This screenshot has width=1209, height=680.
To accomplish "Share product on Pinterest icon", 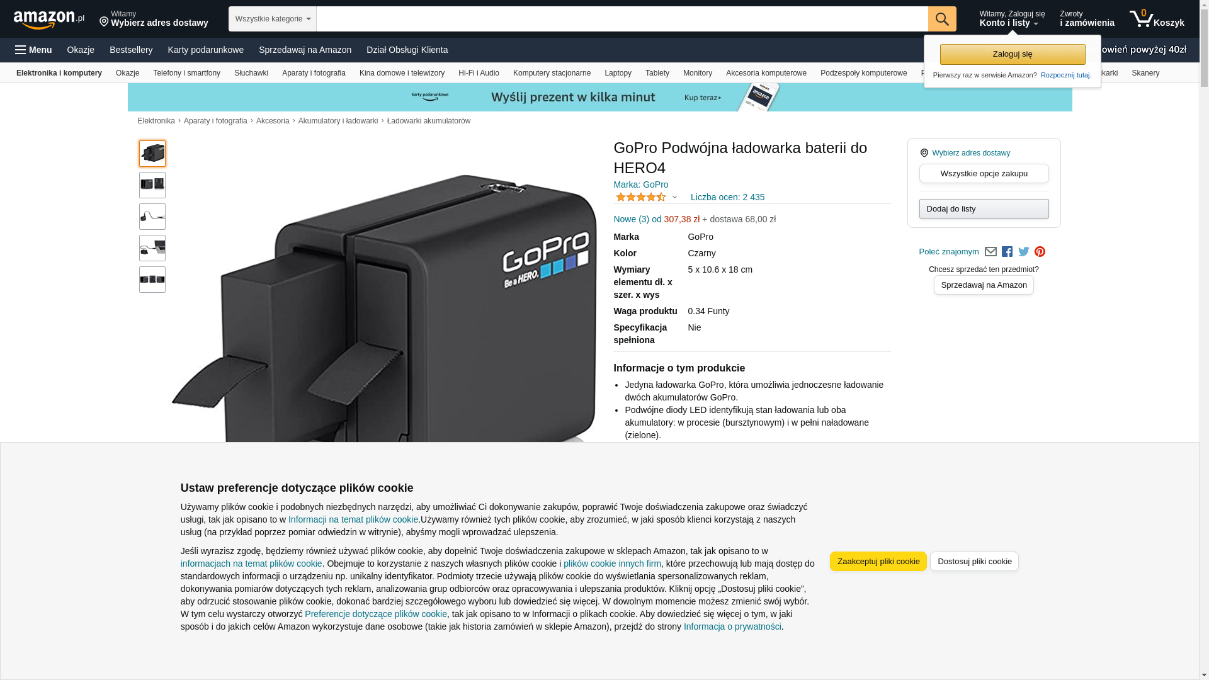I will 1040,252.
